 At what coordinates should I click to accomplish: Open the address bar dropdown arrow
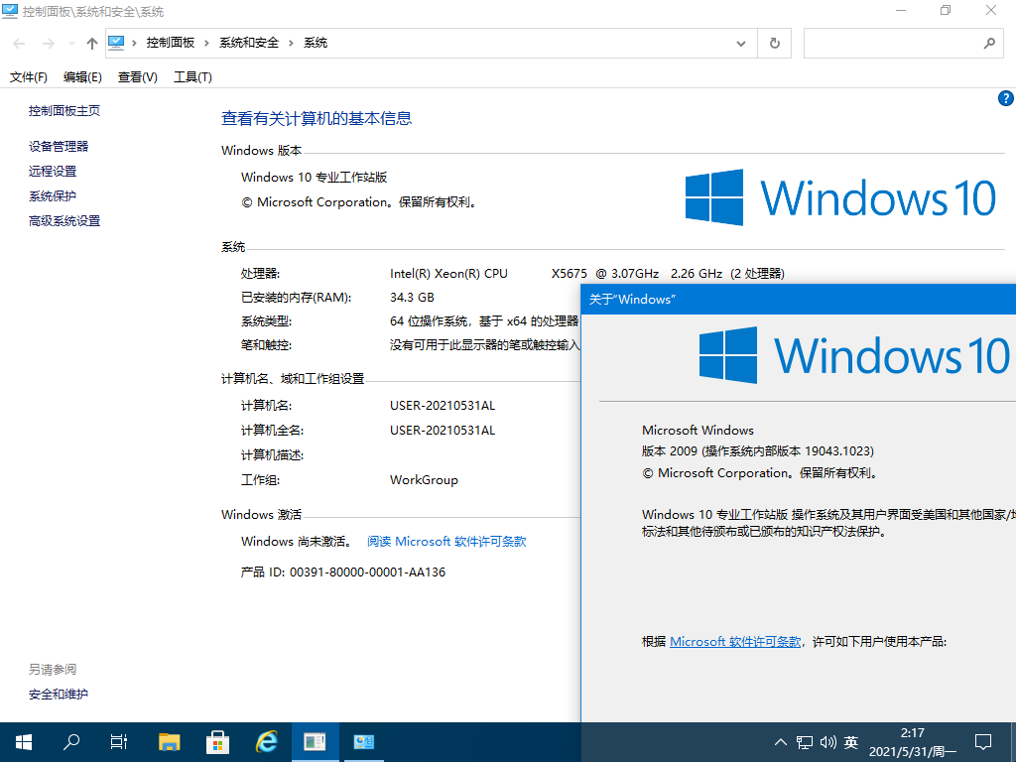tap(740, 43)
